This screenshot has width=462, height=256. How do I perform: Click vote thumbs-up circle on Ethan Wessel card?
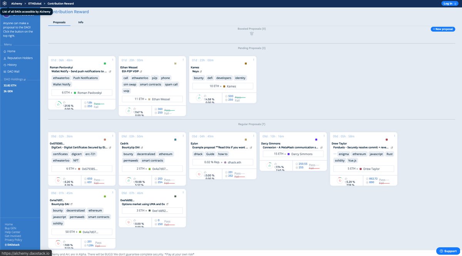(129, 110)
